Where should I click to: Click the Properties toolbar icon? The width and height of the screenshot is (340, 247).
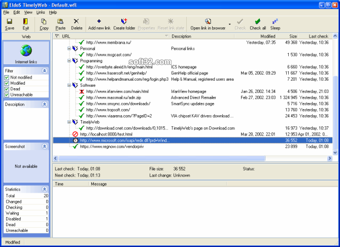pyautogui.click(x=146, y=21)
